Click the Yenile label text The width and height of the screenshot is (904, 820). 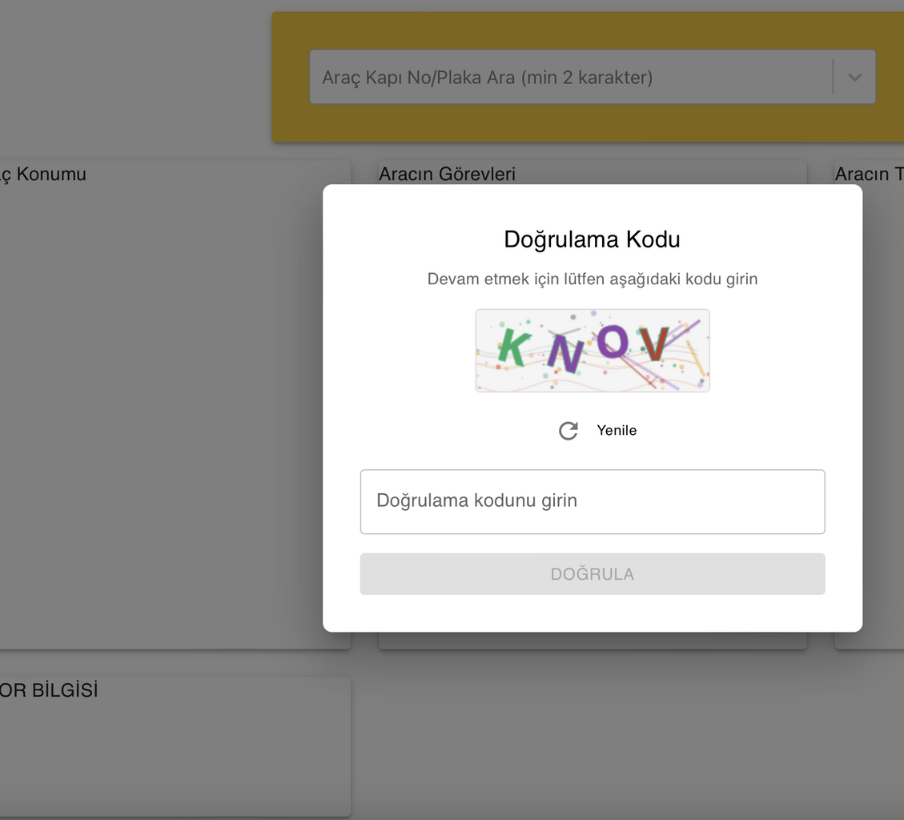617,431
